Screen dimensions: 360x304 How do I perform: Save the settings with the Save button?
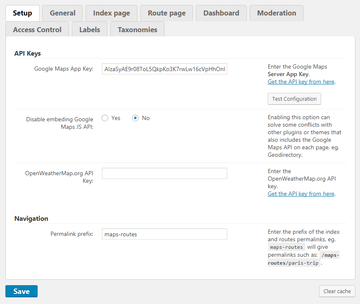(x=21, y=291)
